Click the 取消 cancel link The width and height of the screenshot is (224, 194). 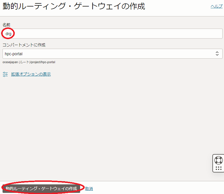pos(89,188)
